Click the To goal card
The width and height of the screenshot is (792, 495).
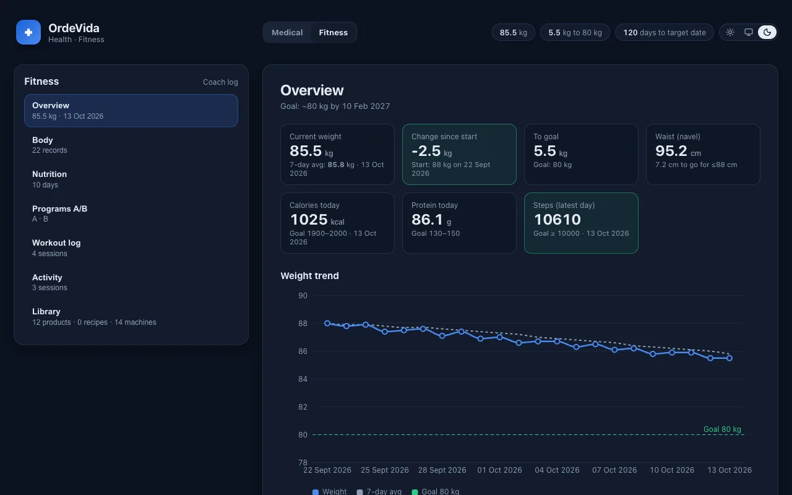(581, 155)
